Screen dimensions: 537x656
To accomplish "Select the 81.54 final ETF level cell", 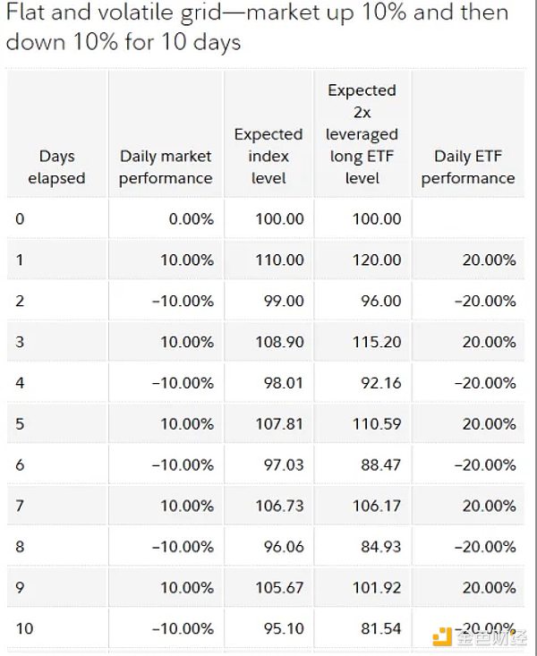I will point(380,628).
